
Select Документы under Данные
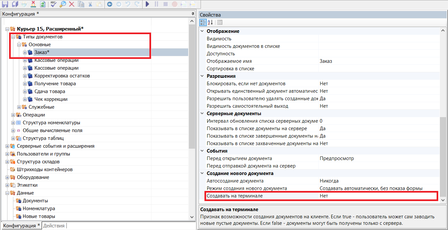(35, 201)
